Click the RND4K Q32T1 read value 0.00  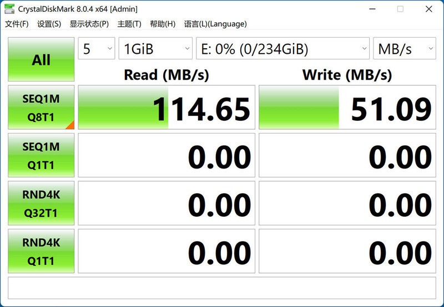167,203
